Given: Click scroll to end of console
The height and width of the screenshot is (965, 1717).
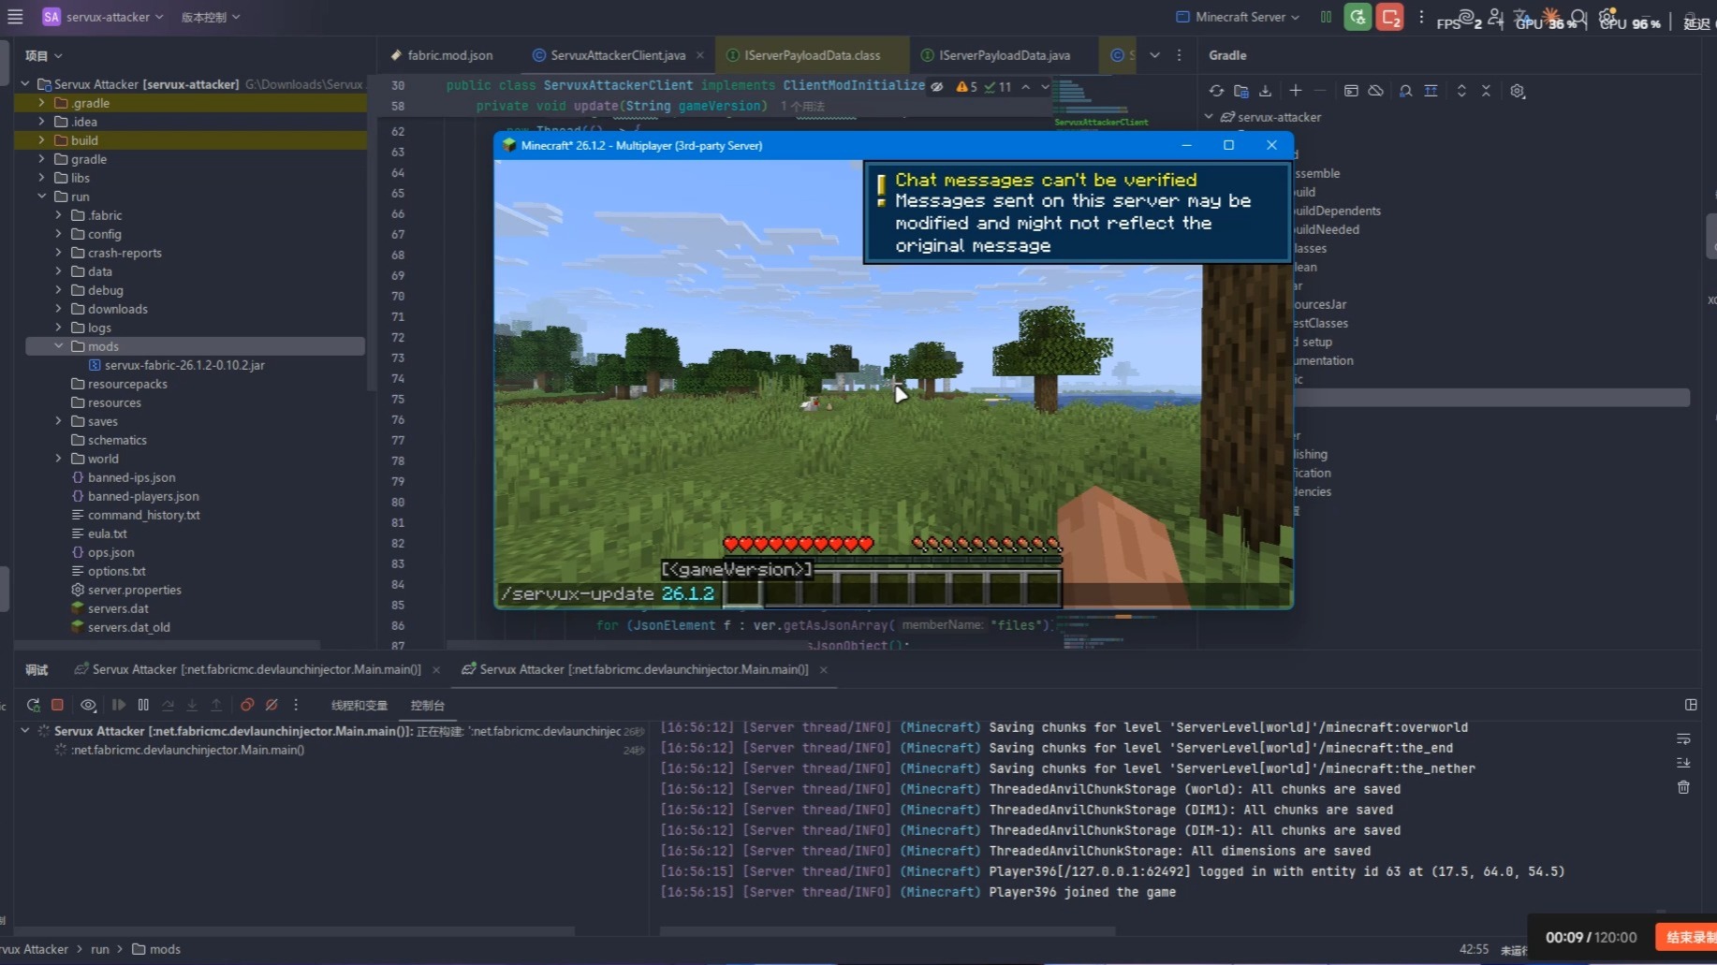Looking at the screenshot, I should (x=1683, y=763).
